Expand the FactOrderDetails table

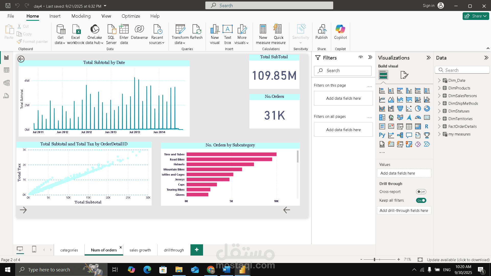tap(439, 126)
